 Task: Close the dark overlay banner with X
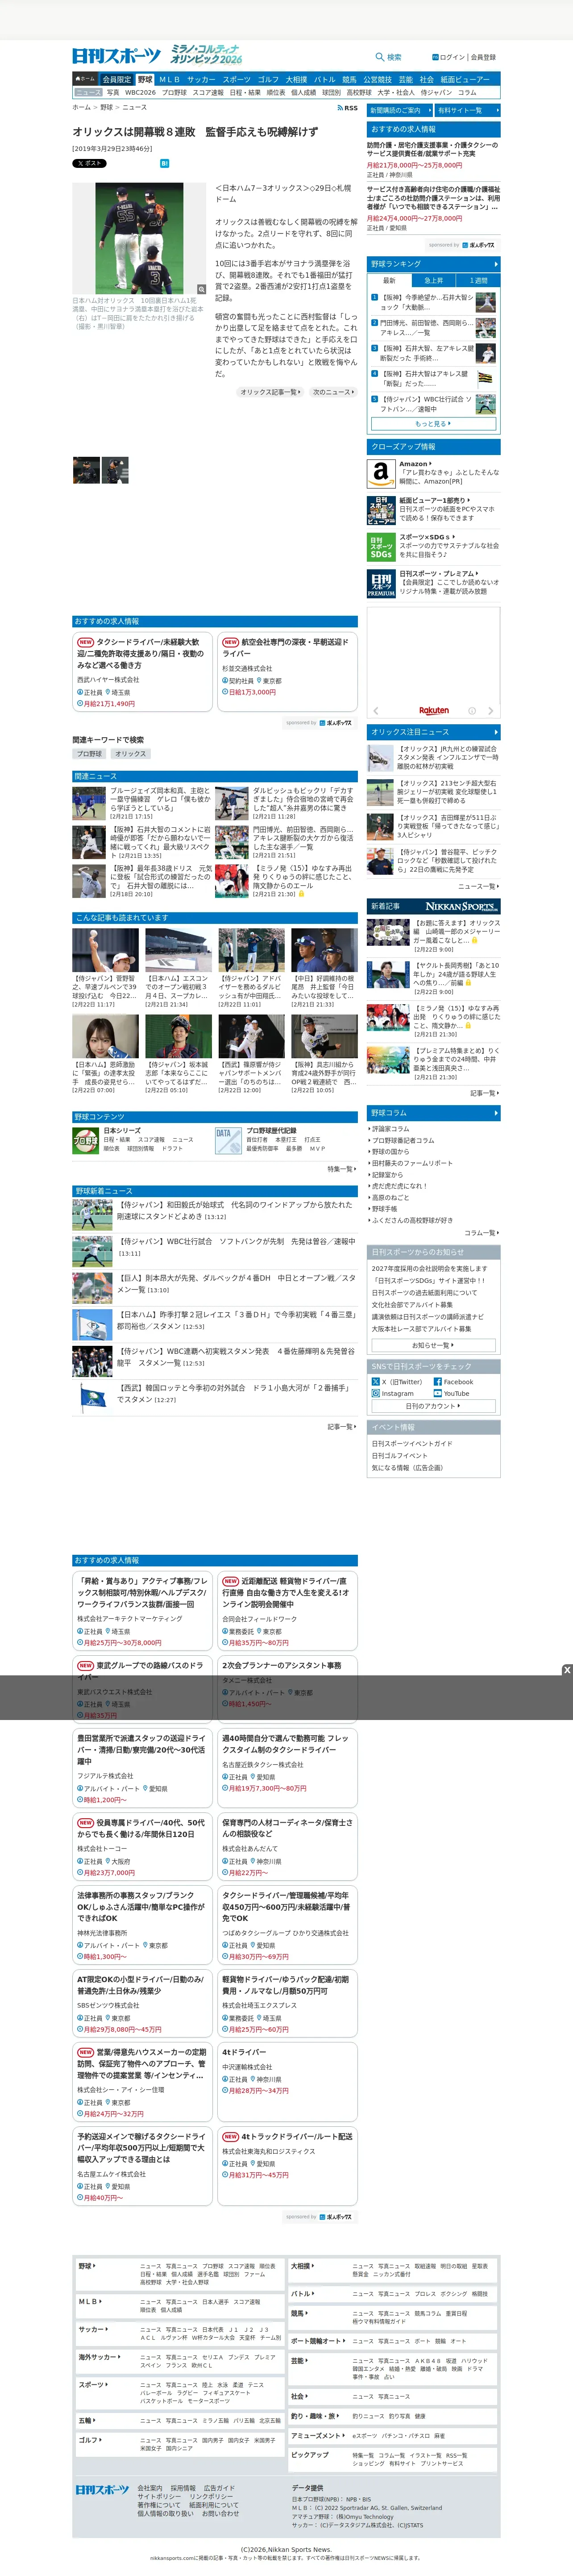[x=567, y=1670]
